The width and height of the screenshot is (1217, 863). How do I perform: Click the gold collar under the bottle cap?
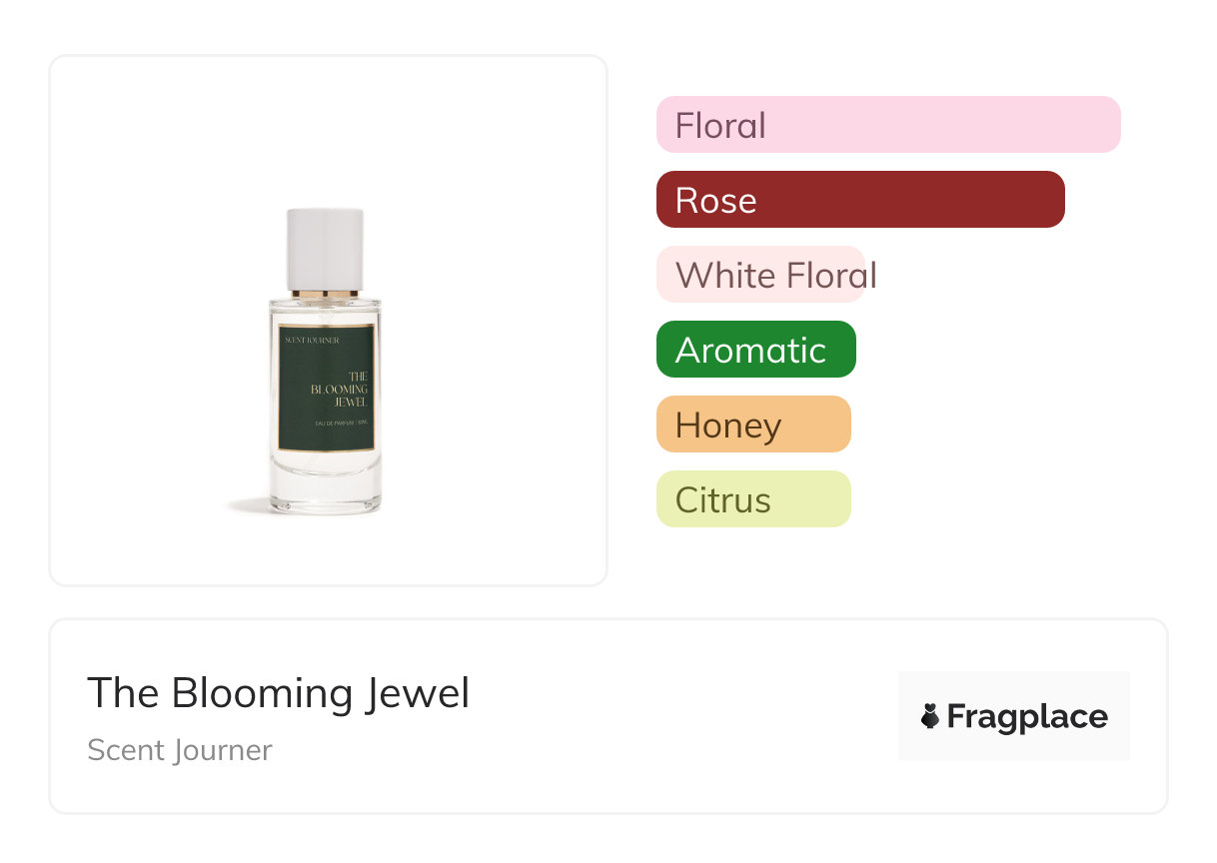tap(325, 294)
